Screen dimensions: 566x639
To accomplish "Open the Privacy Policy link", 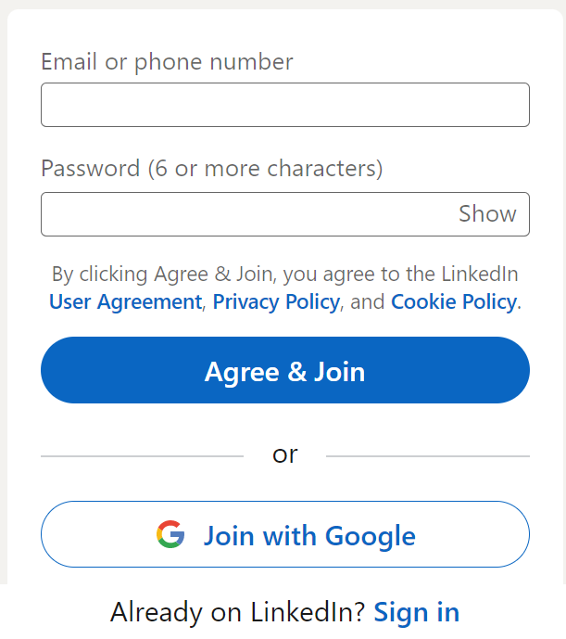I will click(276, 301).
